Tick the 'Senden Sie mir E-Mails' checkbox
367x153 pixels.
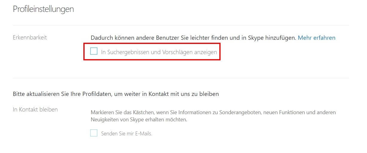(x=94, y=133)
